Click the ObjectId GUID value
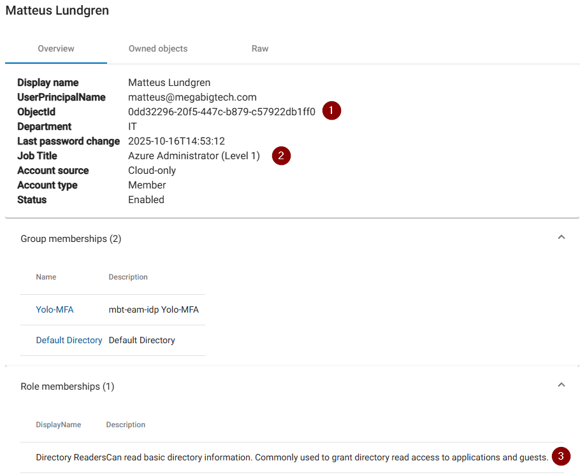 click(221, 112)
